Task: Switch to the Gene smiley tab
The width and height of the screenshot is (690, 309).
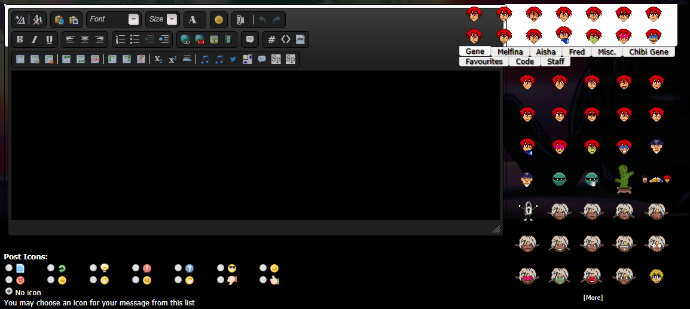Action: point(475,51)
